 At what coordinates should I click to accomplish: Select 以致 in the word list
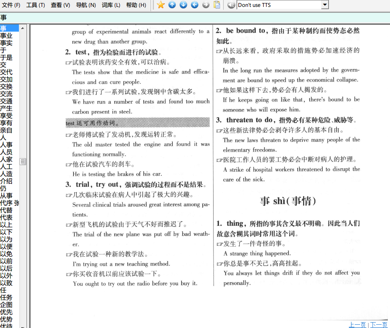coord(6,283)
